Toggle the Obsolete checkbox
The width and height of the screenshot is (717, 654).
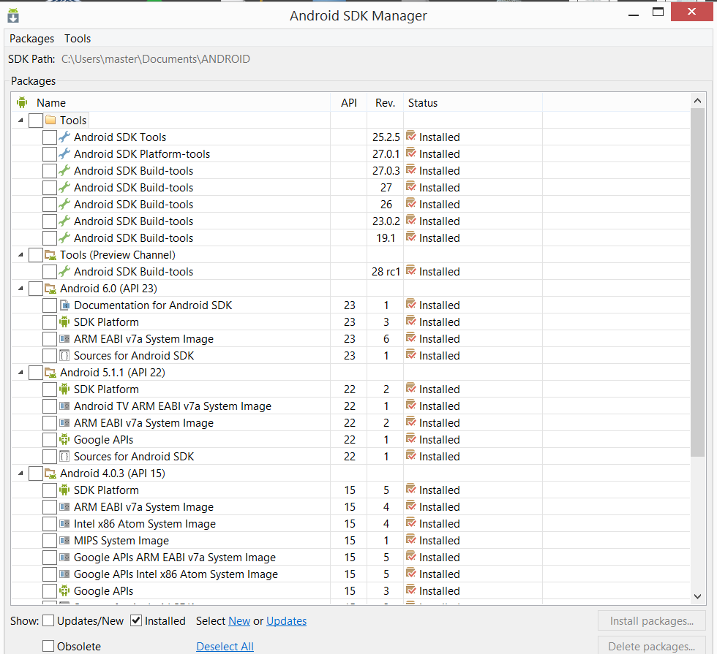coord(48,646)
